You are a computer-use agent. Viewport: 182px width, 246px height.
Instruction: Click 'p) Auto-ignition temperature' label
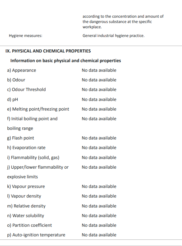pyautogui.click(x=36, y=235)
